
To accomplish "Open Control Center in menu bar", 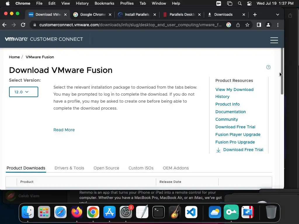I will (x=249, y=3).
